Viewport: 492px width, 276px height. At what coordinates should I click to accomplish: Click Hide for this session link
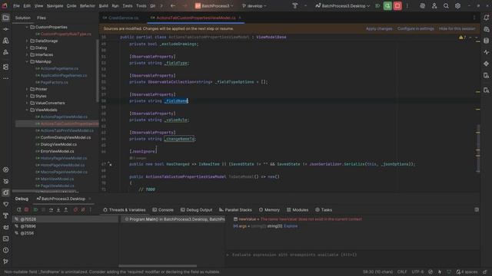[457, 29]
